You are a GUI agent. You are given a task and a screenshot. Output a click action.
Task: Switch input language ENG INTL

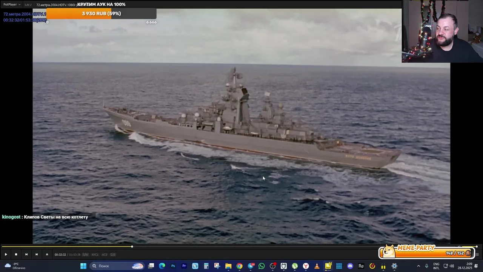click(x=436, y=266)
